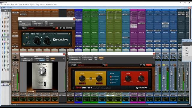
Task: Select the Clean L track name
Action: click(110, 95)
